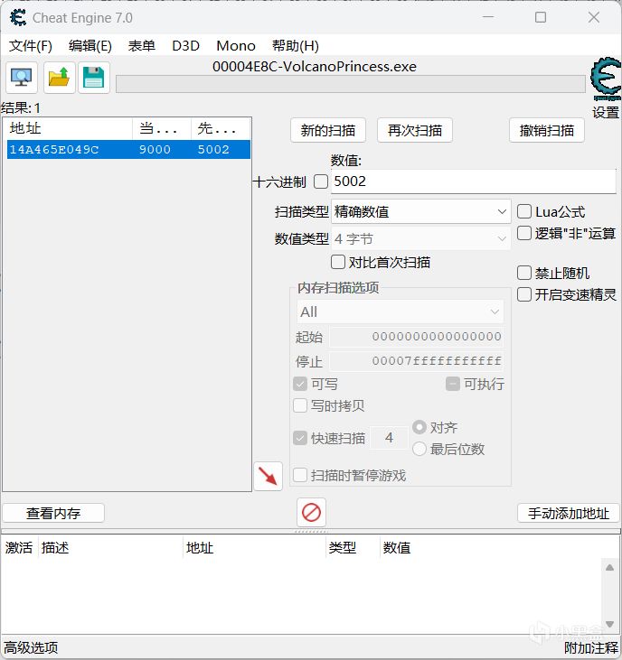Open the 扫描类型 dropdown showing 精确数值

(x=421, y=211)
